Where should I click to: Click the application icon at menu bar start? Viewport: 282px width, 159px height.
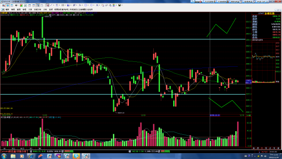(x=3, y=9)
